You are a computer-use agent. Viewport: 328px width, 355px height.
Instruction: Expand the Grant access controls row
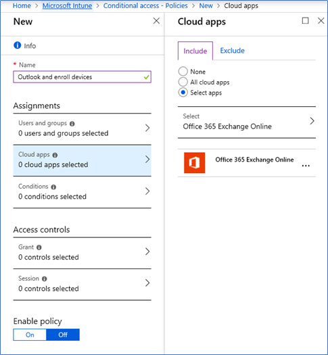(83, 252)
